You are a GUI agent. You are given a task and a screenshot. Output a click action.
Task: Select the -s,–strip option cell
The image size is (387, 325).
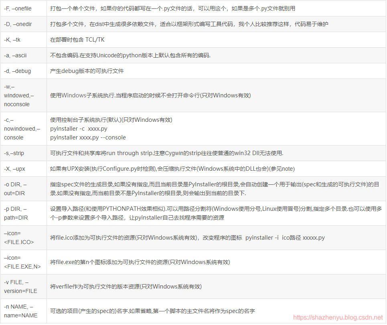tap(23, 153)
